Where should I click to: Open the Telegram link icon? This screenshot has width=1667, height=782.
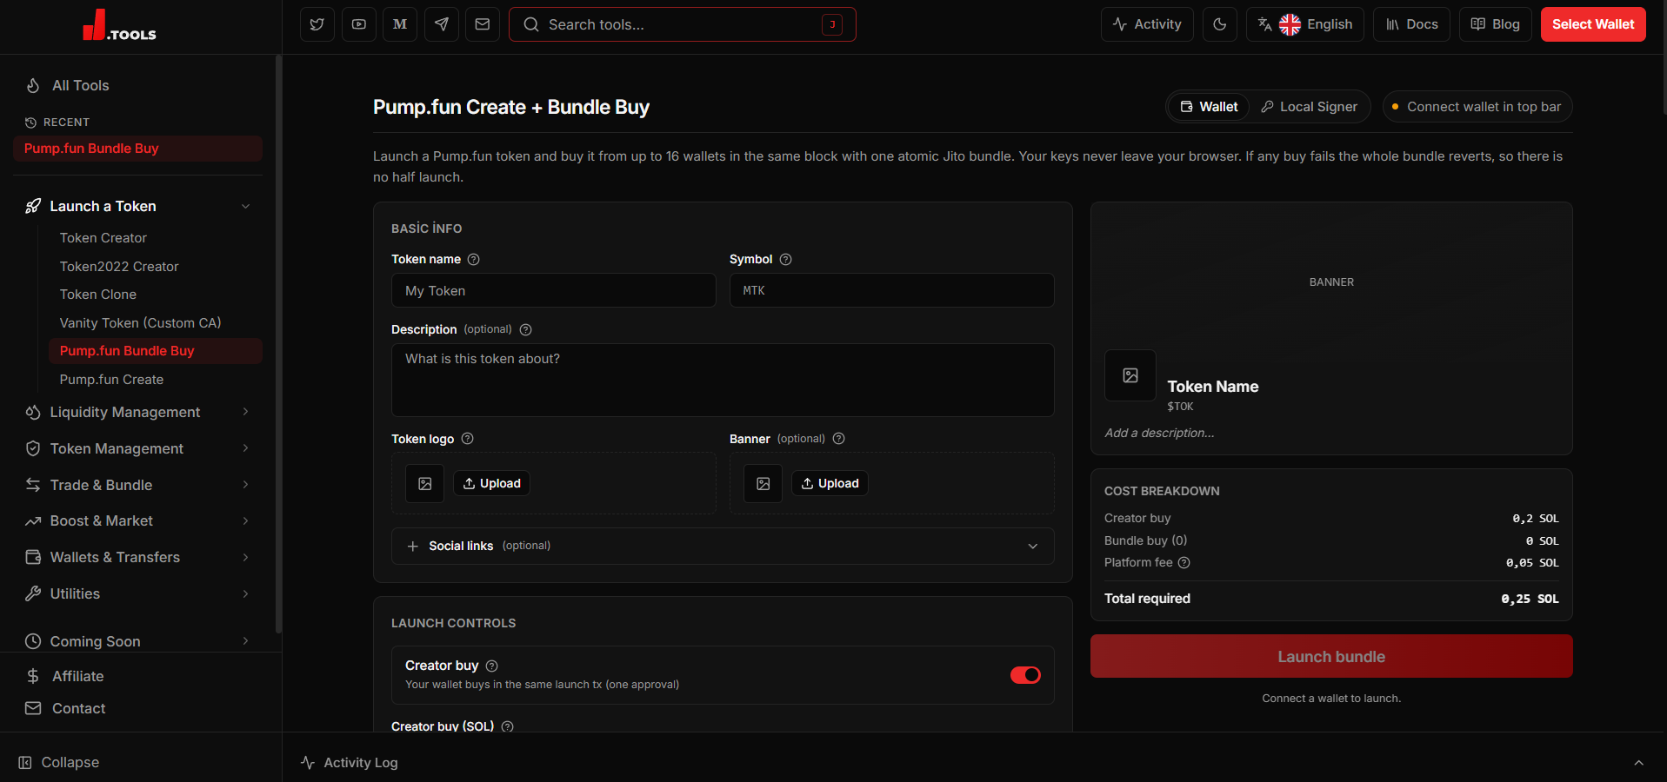442,24
